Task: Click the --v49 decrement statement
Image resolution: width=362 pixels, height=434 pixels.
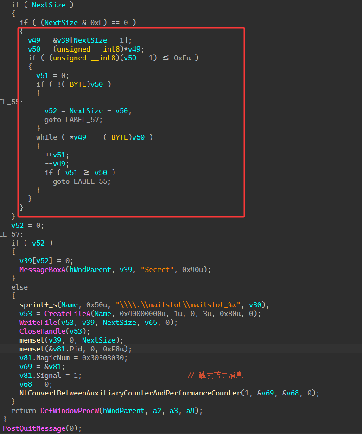Action: tap(55, 163)
